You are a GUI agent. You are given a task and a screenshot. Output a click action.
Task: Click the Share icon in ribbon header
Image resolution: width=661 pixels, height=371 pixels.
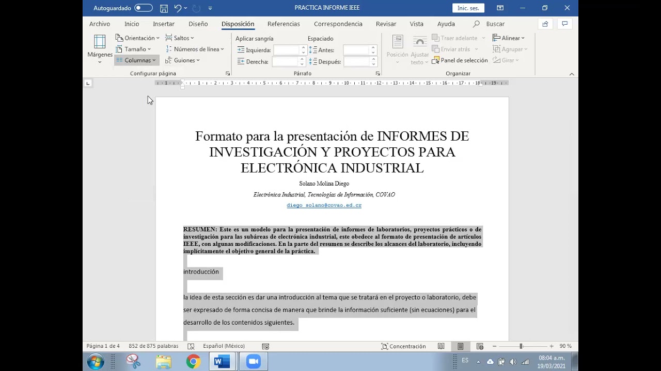click(545, 24)
